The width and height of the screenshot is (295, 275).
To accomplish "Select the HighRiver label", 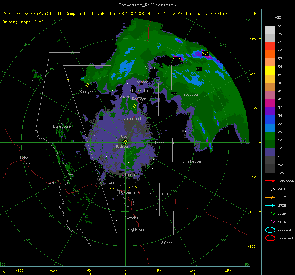I will click(x=136, y=230).
